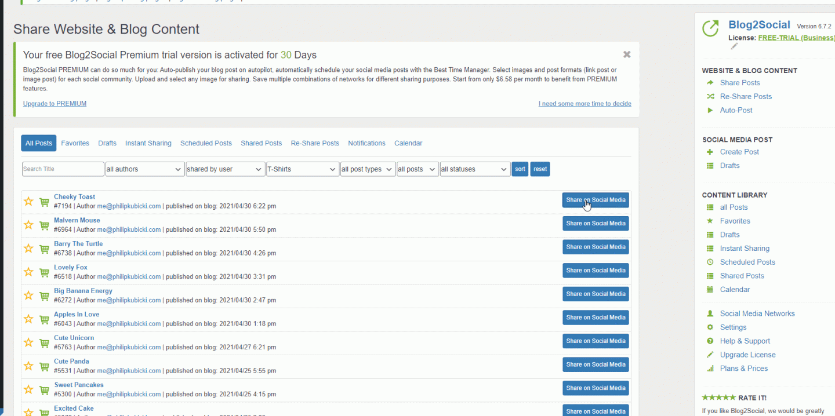This screenshot has width=835, height=416.
Task: Click the clock icon beside sidebar Scheduled Posts
Action: (x=710, y=262)
